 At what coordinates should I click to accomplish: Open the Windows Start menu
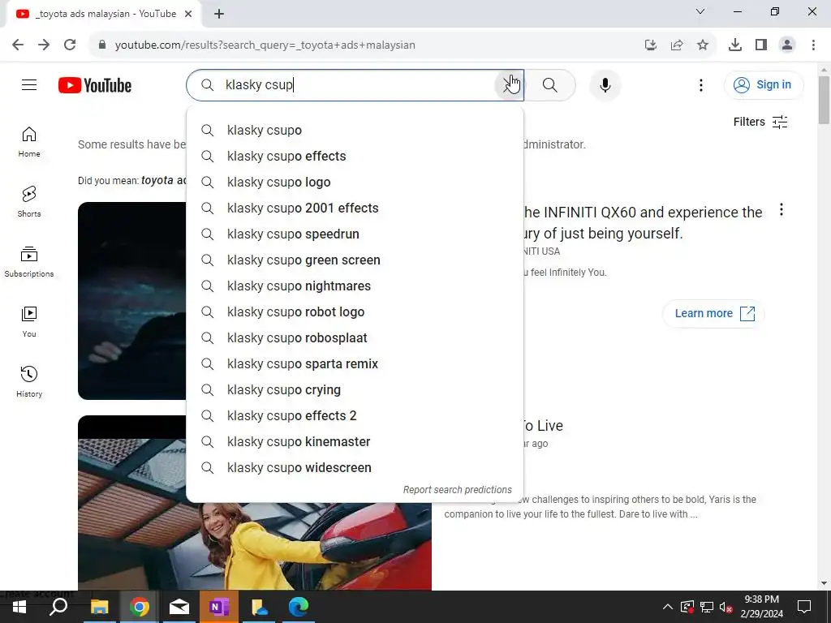[19, 607]
